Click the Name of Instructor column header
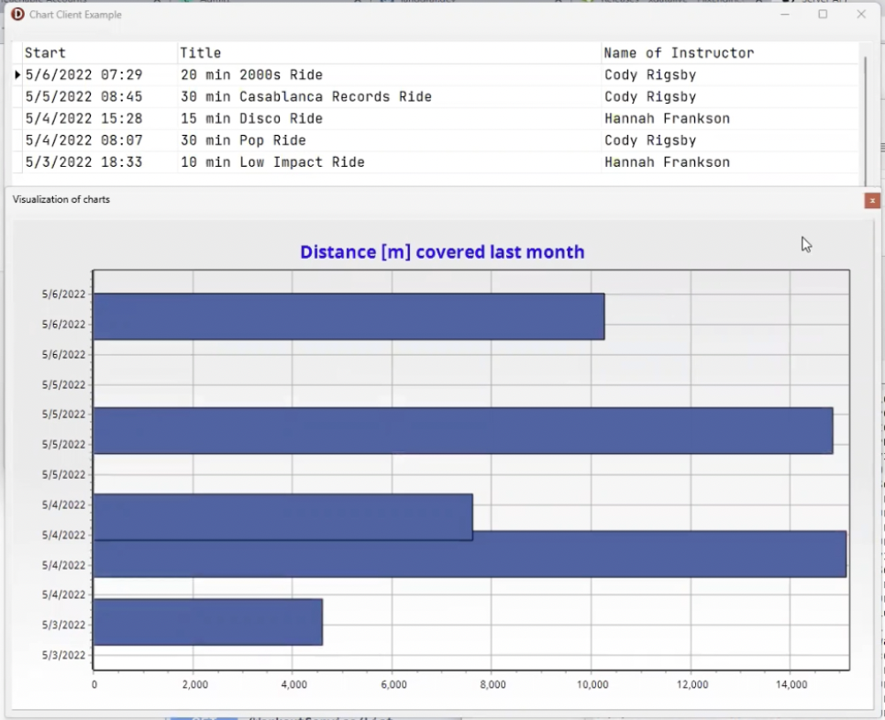The width and height of the screenshot is (885, 720). point(679,53)
